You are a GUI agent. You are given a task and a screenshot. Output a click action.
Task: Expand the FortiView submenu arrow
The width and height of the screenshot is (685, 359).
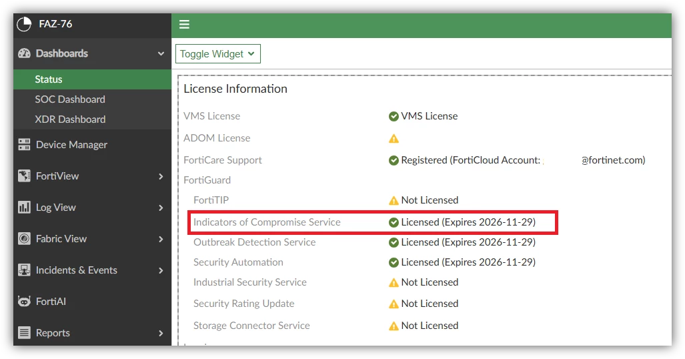click(161, 176)
